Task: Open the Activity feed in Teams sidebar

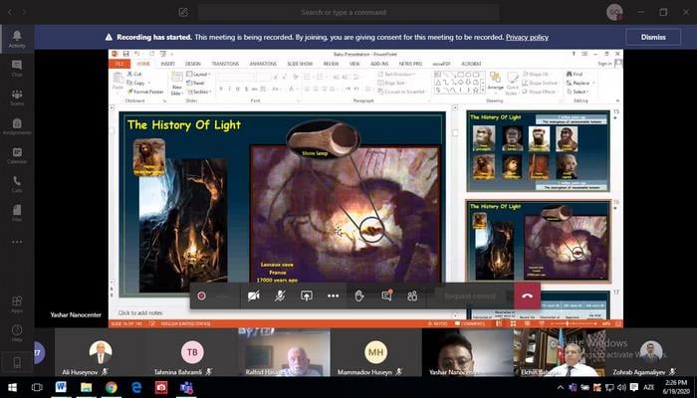Action: tap(17, 38)
